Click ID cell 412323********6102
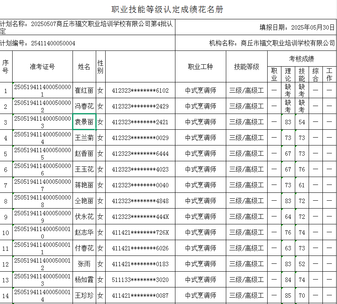The width and height of the screenshot is (337, 304). (140, 90)
